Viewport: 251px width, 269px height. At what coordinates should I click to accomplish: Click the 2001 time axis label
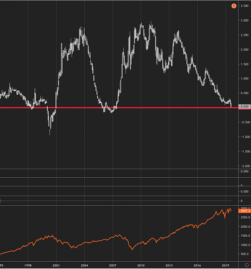pos(56,266)
